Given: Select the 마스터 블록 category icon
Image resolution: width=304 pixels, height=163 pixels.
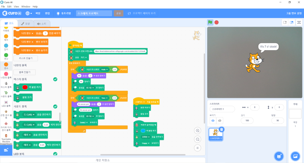Looking at the screenshot, I should tap(6, 84).
